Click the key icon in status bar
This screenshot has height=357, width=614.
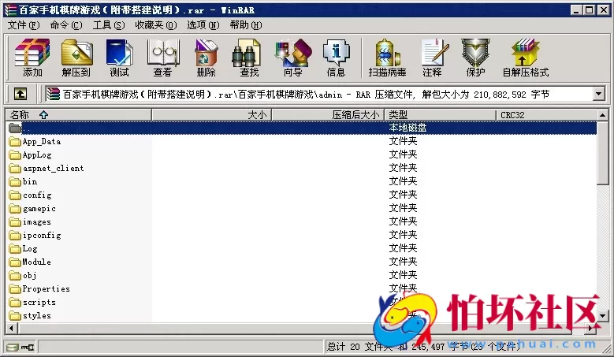pos(28,347)
